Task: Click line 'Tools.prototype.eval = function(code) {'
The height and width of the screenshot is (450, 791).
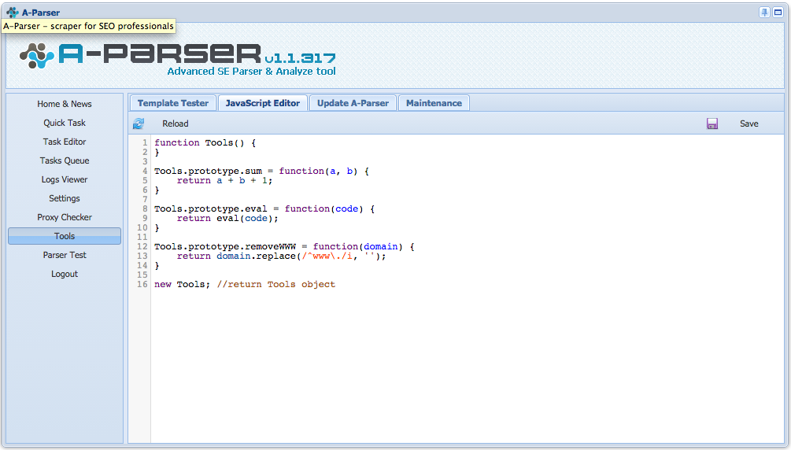Action: 264,208
